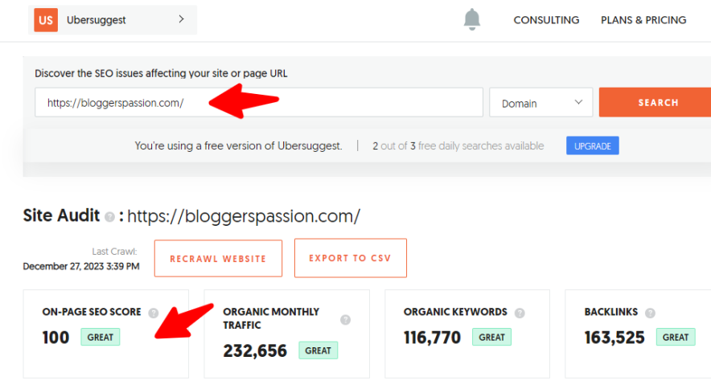
Task: Click help icon beside Site Audit heading
Action: pyautogui.click(x=109, y=217)
